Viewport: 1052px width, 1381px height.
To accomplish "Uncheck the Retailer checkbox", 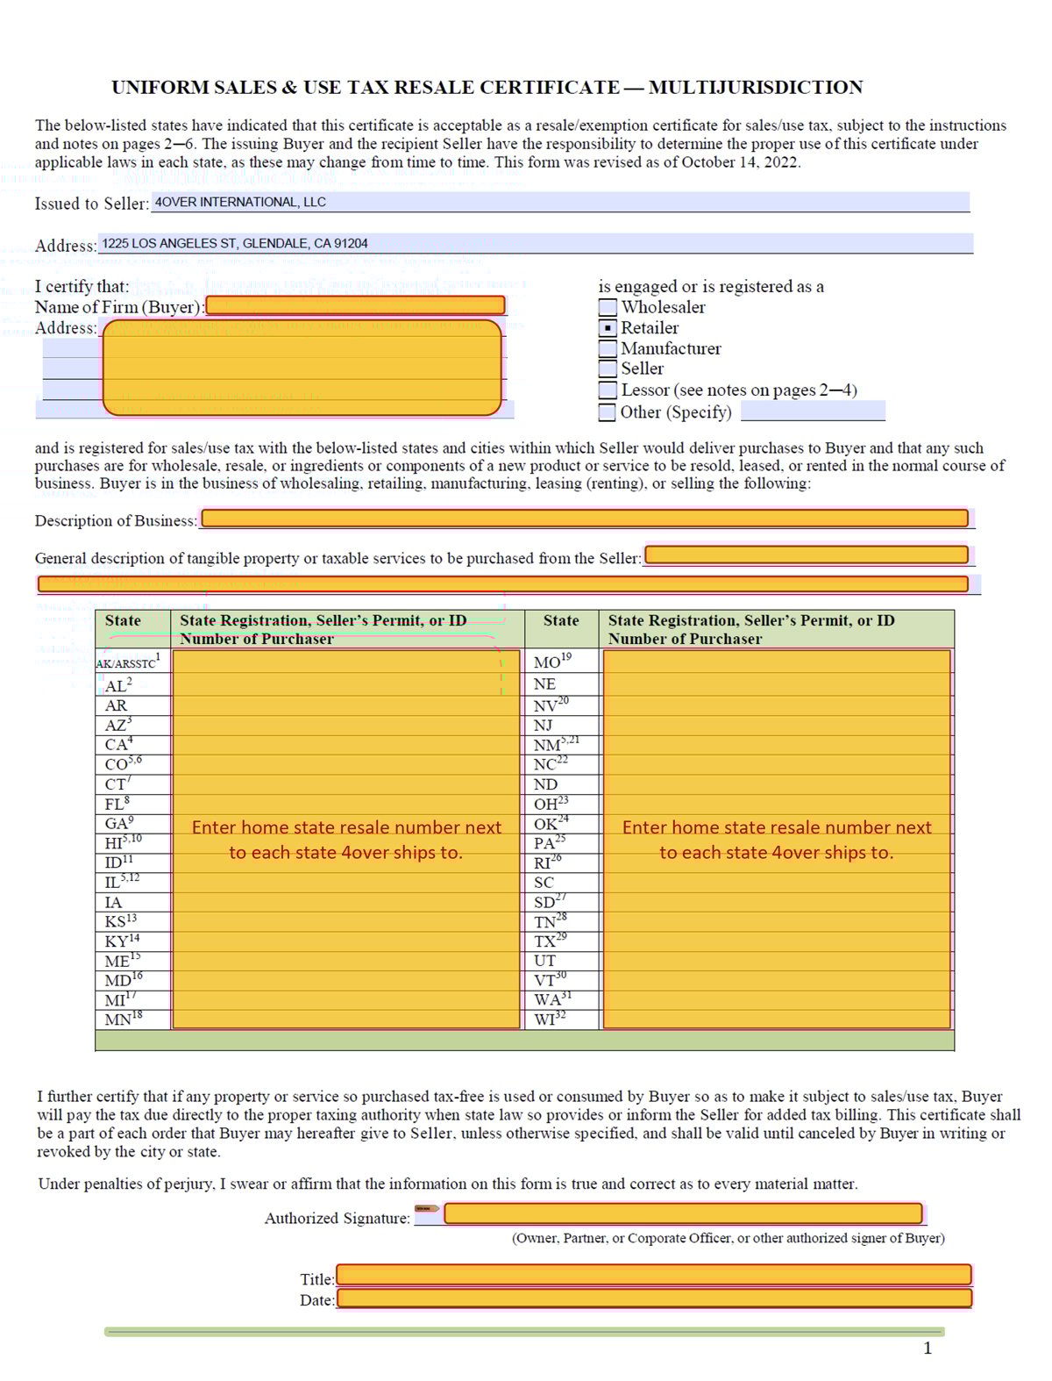I will (608, 328).
